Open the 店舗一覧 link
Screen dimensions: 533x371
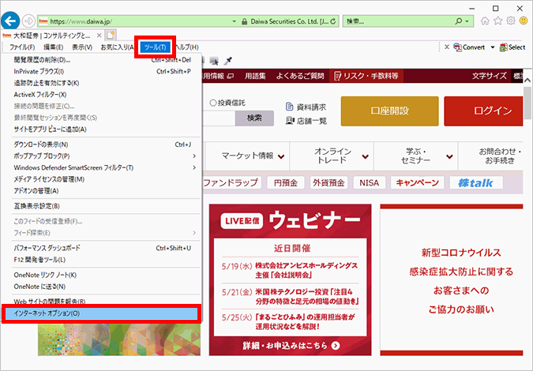point(306,121)
